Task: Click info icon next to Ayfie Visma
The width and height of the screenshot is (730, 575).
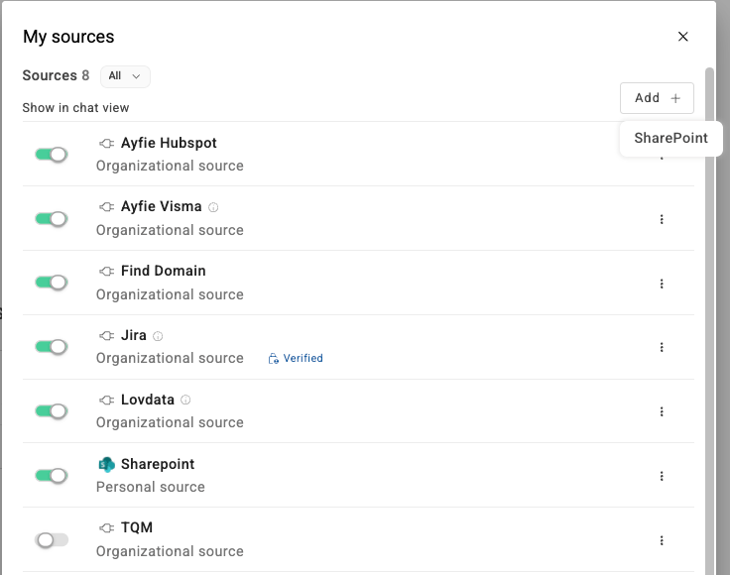Action: [213, 207]
